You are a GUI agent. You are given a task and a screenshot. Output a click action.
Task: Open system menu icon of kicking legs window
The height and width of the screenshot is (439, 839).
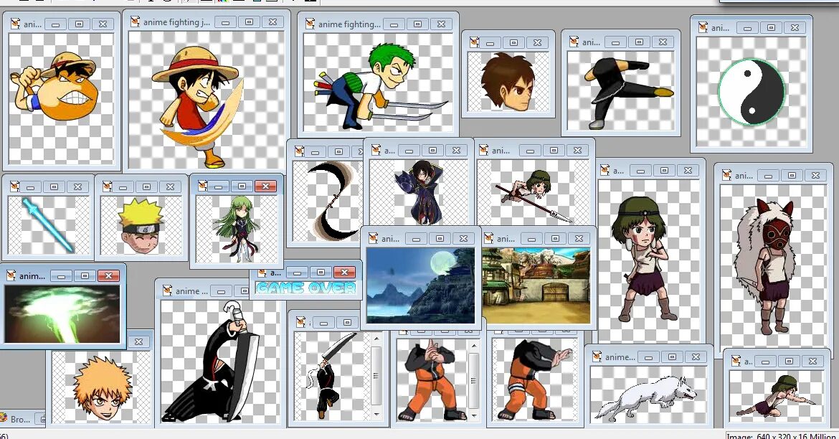tap(574, 42)
